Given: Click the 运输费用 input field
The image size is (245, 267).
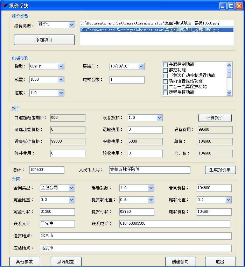Looking at the screenshot, I should [145, 130].
